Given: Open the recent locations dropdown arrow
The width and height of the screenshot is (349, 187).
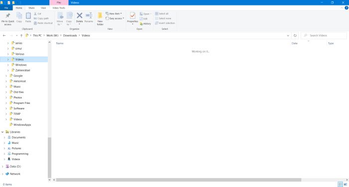Looking at the screenshot, I should 16,35.
